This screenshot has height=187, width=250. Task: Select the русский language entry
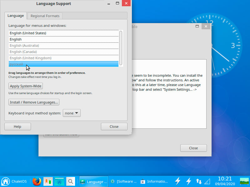tap(64, 64)
